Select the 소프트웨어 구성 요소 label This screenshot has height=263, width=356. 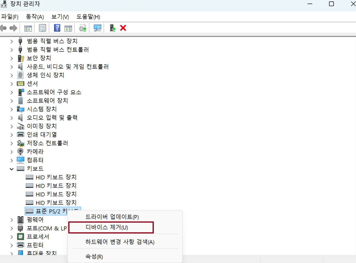click(x=54, y=92)
